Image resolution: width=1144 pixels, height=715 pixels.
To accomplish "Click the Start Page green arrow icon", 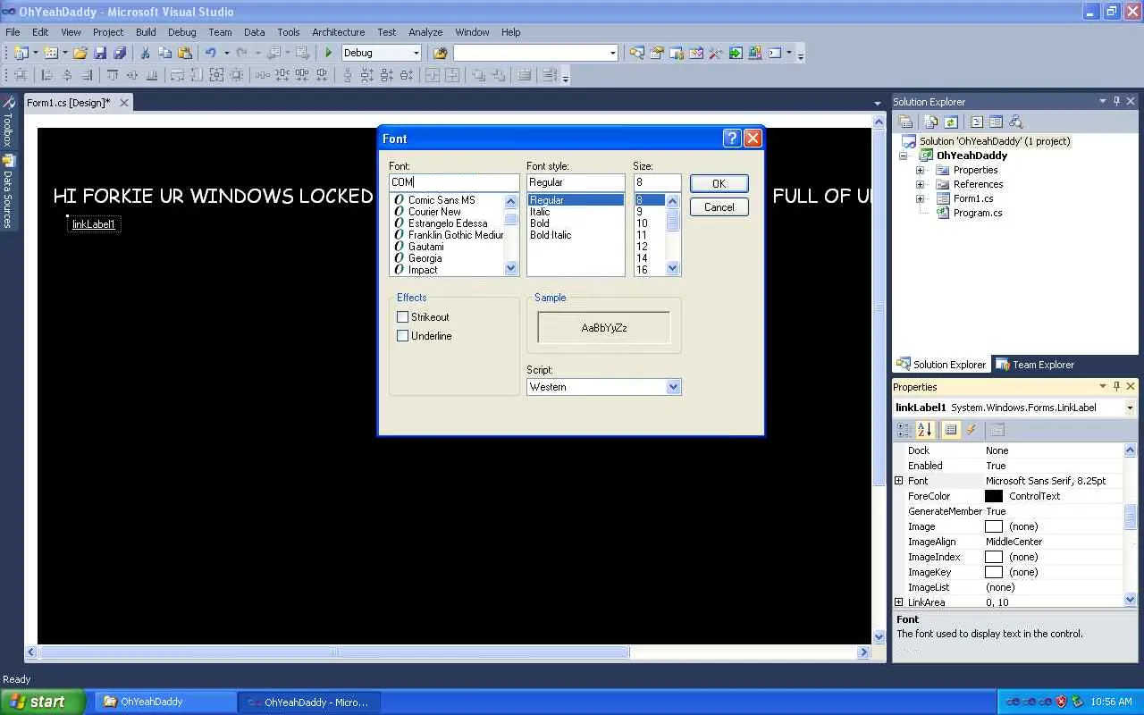I will 736,54.
